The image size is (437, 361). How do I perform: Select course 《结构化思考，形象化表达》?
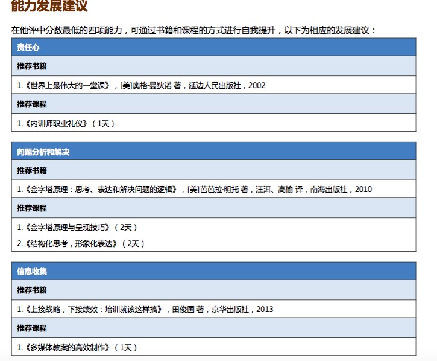coord(72,243)
